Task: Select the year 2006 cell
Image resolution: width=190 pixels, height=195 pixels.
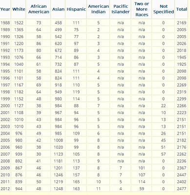Action: tap(5, 147)
